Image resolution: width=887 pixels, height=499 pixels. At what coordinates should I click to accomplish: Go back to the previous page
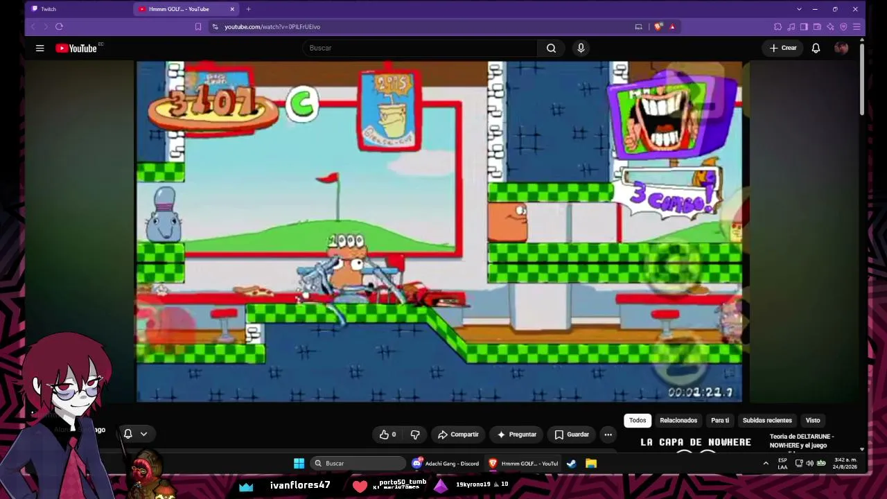33,26
